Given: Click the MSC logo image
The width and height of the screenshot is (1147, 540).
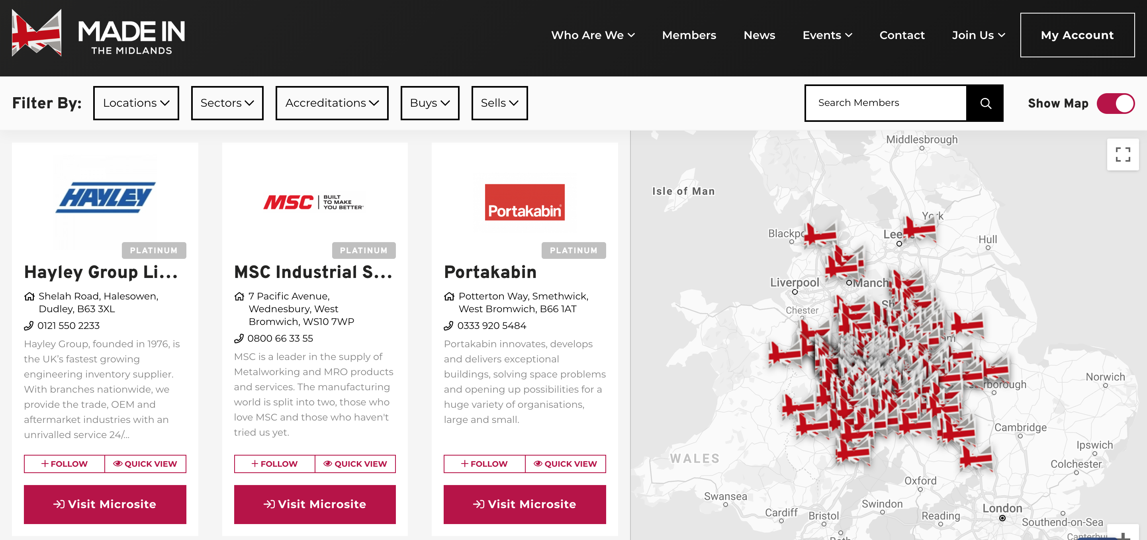Looking at the screenshot, I should (314, 202).
